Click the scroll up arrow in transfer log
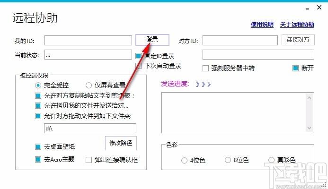This screenshot has height=189, width=328. coord(310,98)
